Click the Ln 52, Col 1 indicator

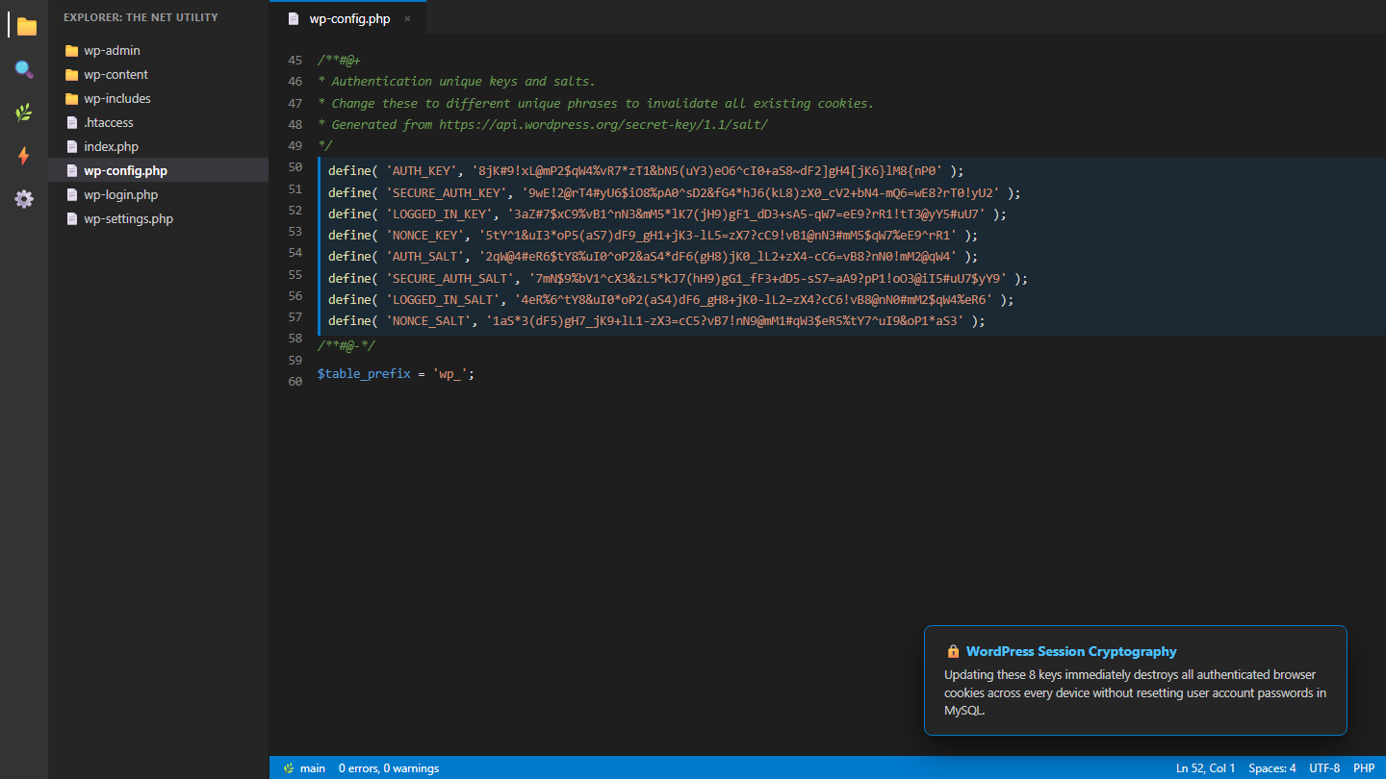coord(1206,768)
